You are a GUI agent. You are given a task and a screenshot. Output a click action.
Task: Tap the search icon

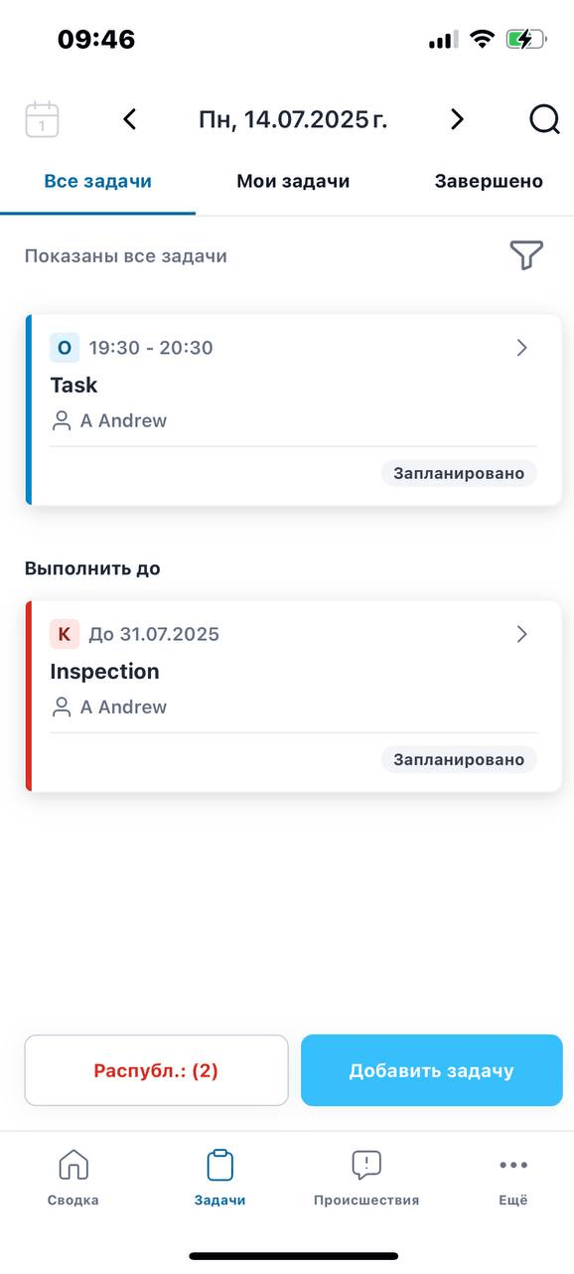click(544, 118)
